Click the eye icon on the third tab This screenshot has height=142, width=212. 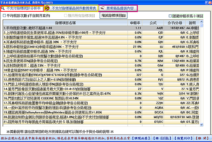click(x=102, y=7)
